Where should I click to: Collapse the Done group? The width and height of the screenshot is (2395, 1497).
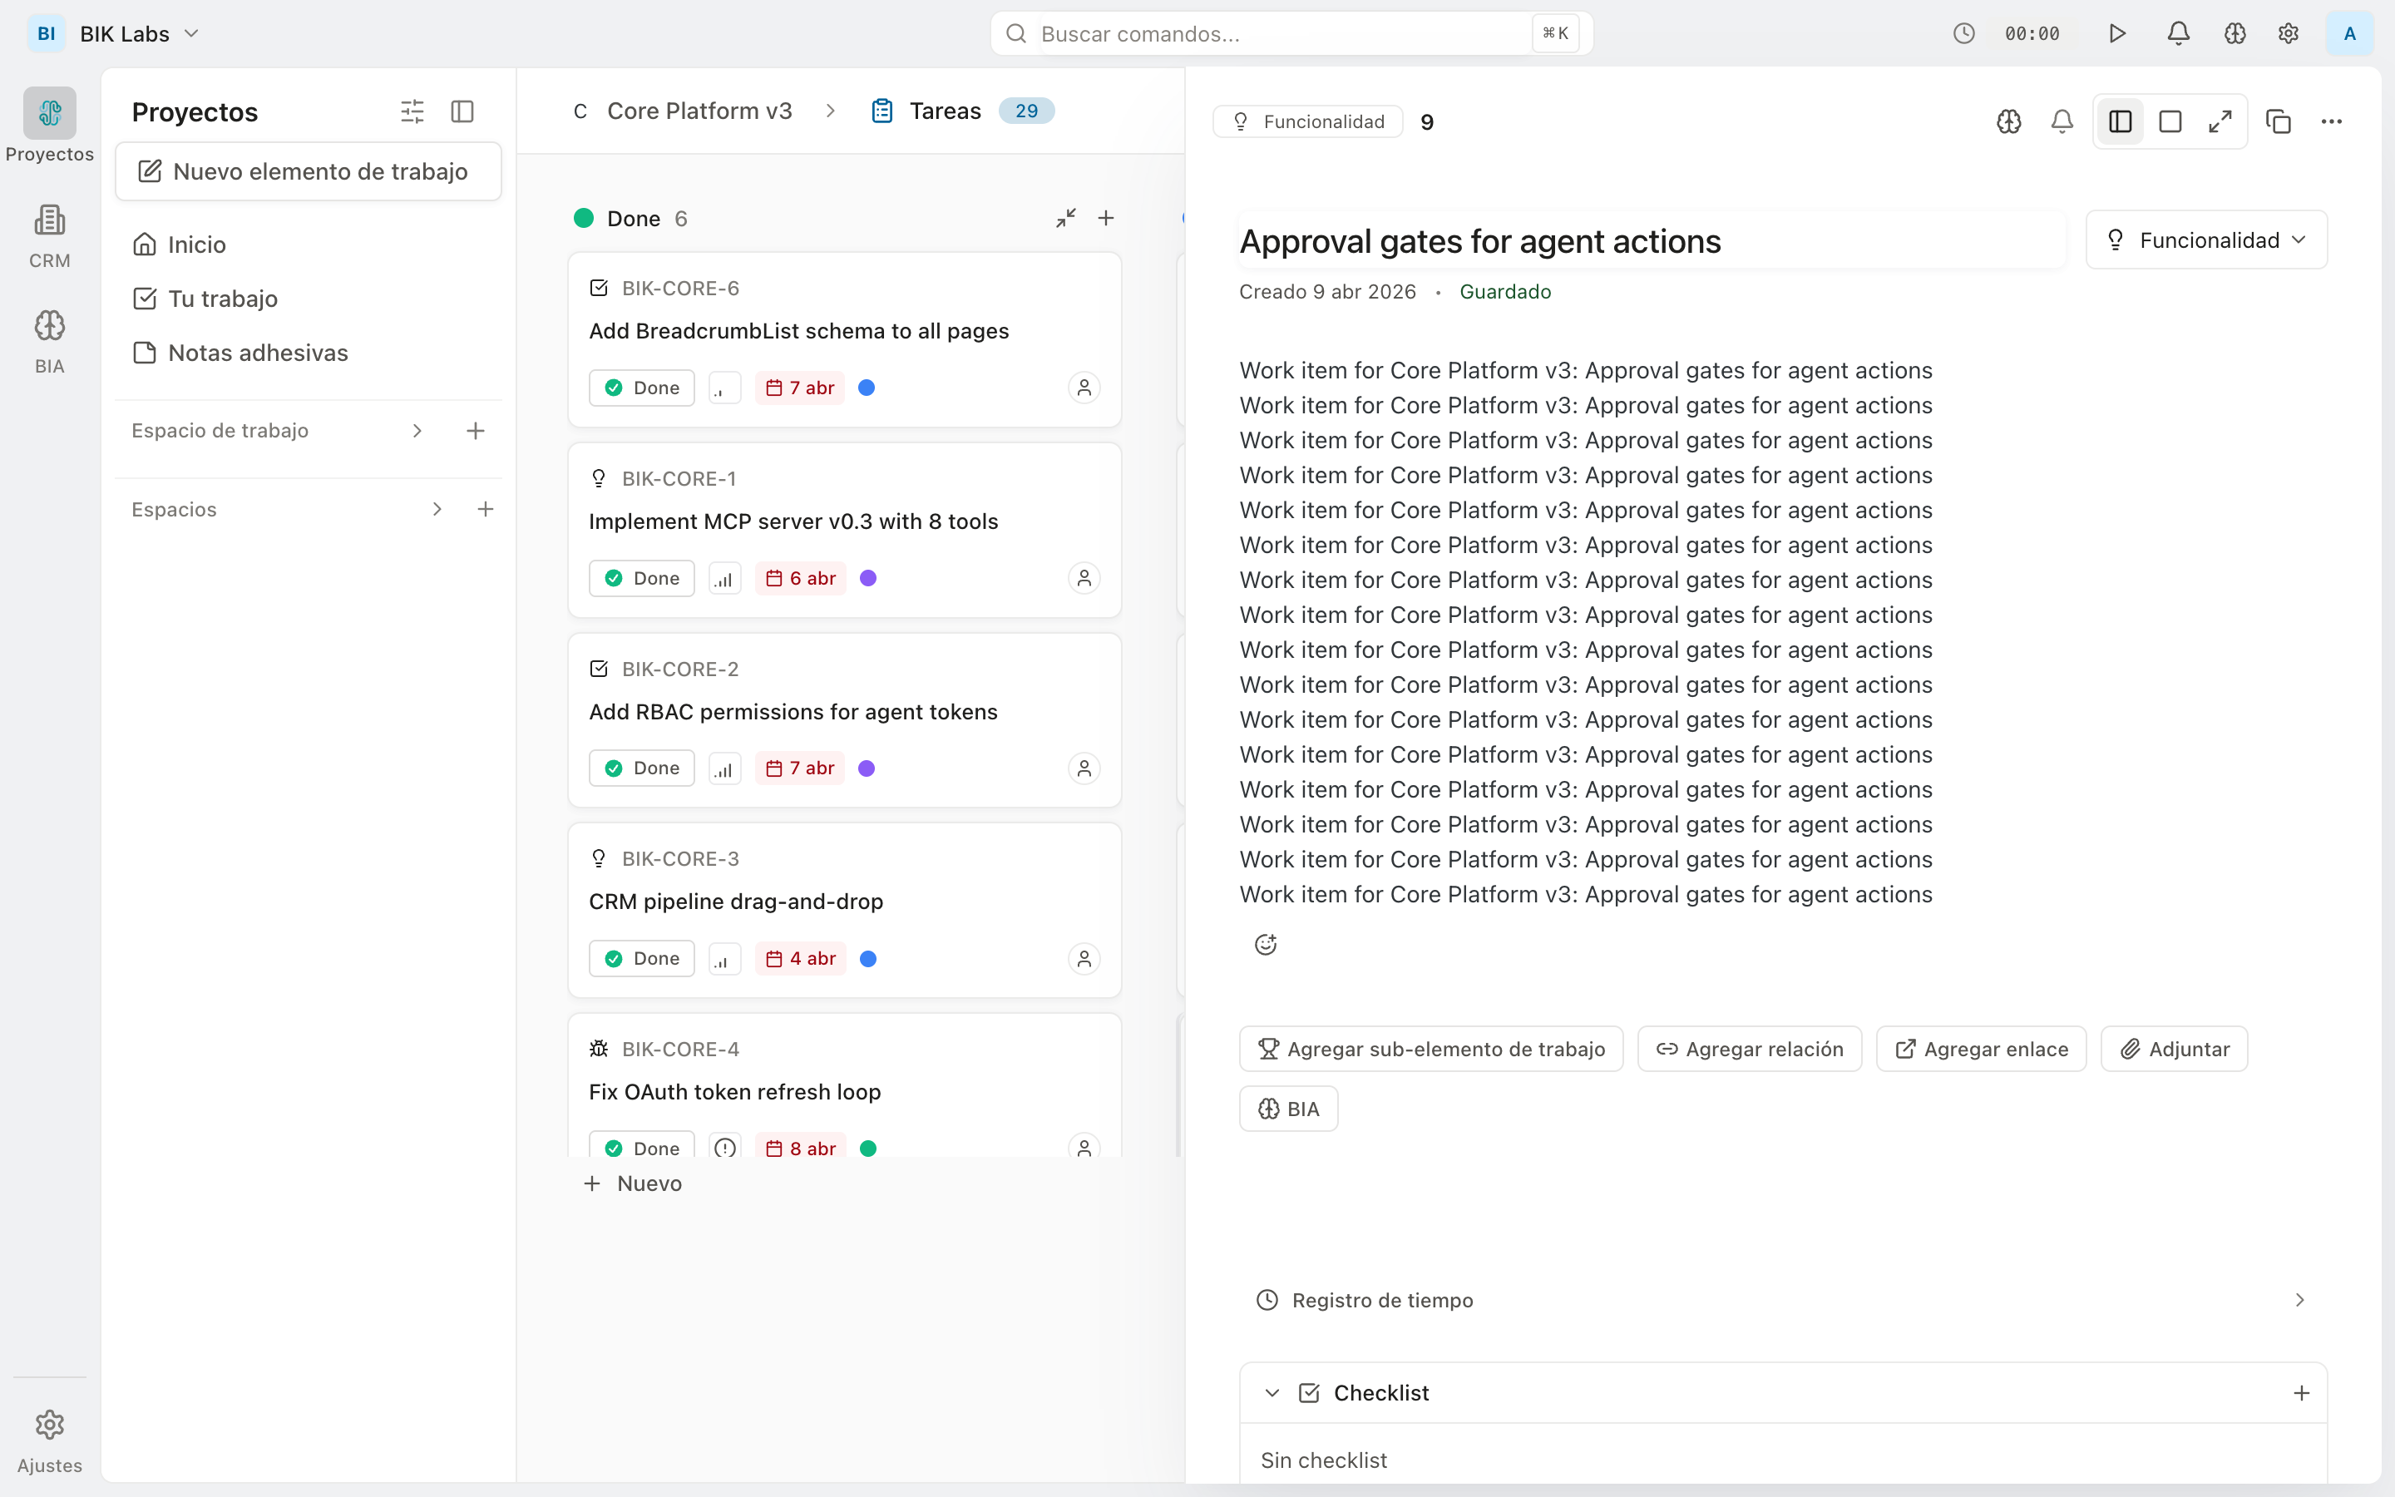(1066, 218)
